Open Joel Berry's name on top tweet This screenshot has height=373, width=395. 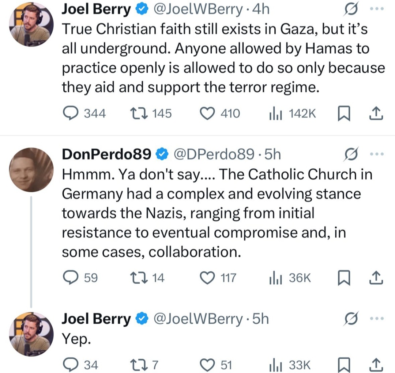[x=96, y=9]
